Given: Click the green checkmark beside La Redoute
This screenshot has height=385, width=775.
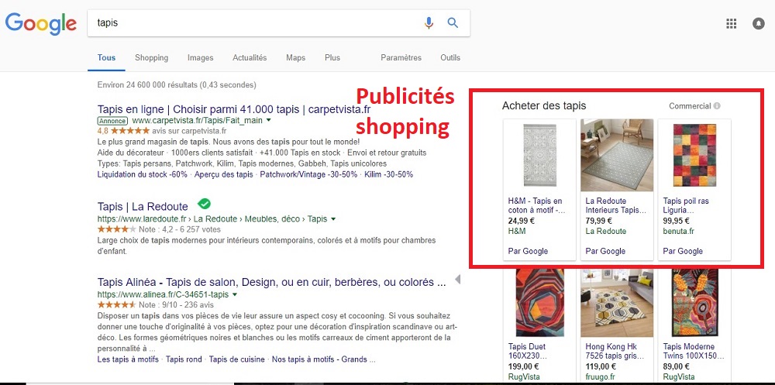Looking at the screenshot, I should pyautogui.click(x=204, y=205).
